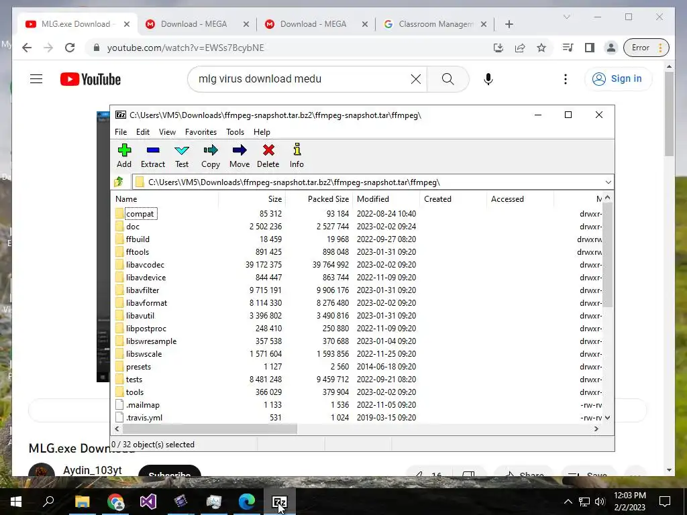Click the Move toolbar icon
Image resolution: width=687 pixels, height=515 pixels.
click(x=240, y=156)
